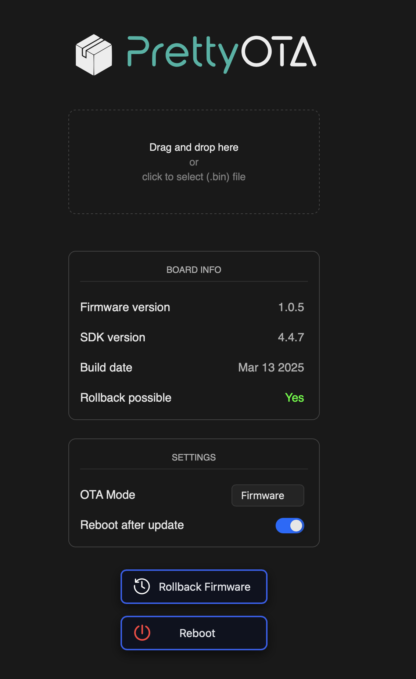Click the OTA Mode label
This screenshot has width=416, height=679.
(x=108, y=495)
